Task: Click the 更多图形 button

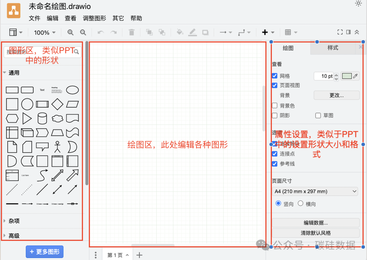Action: [45, 252]
